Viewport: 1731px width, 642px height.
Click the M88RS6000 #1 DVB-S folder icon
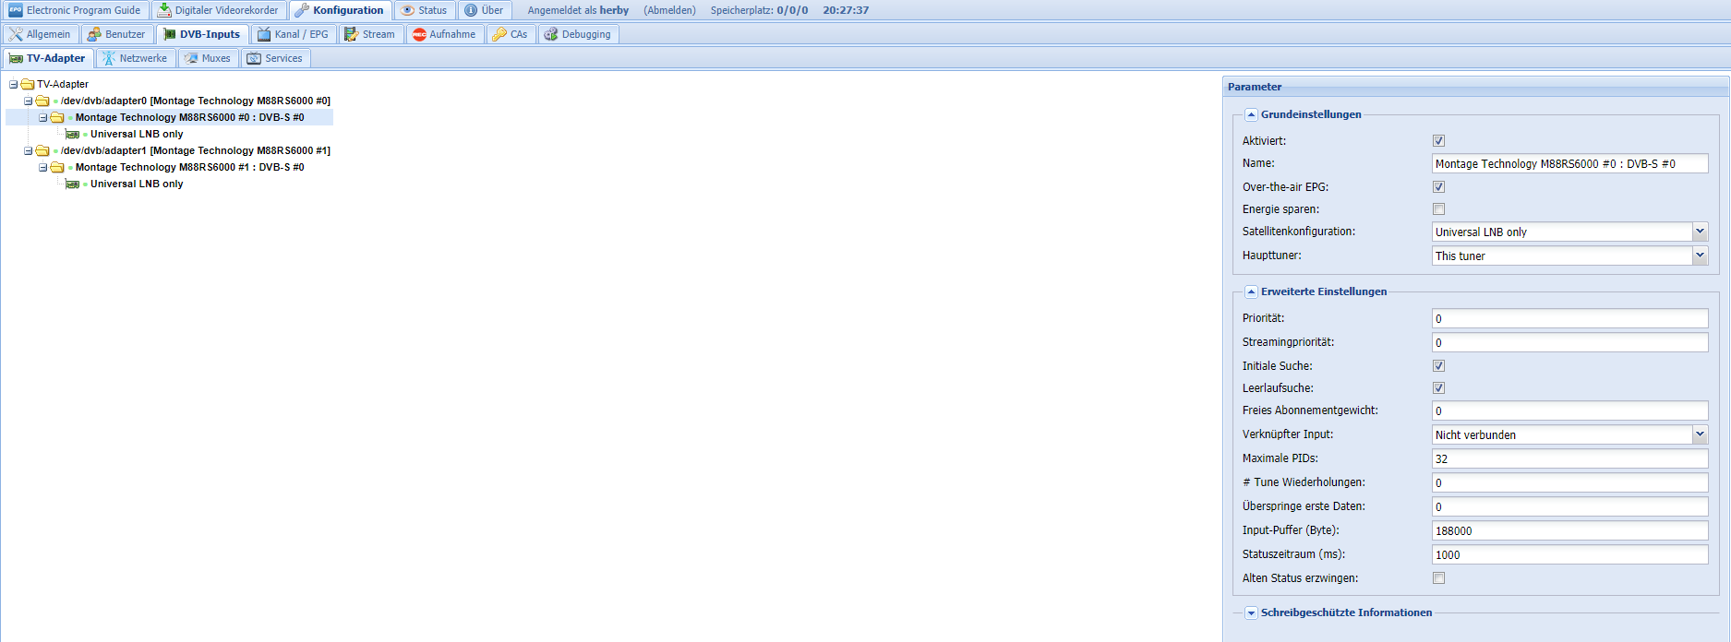point(57,167)
